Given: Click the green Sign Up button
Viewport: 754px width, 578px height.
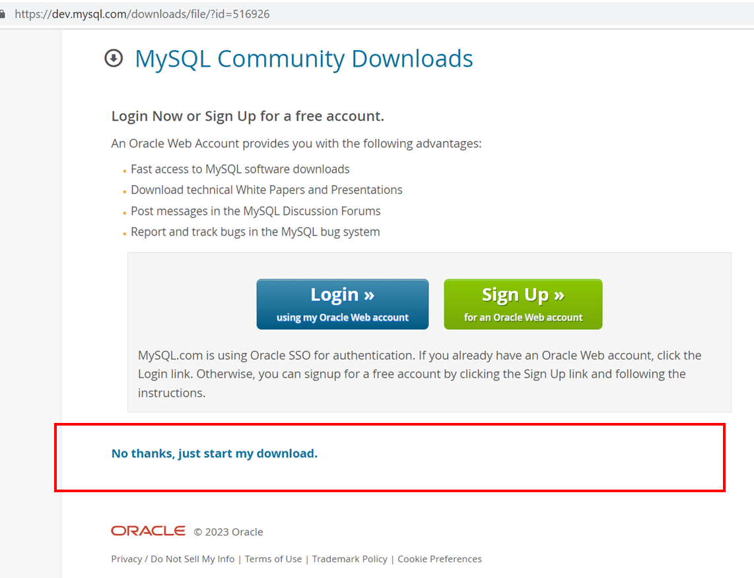Looking at the screenshot, I should (x=523, y=304).
